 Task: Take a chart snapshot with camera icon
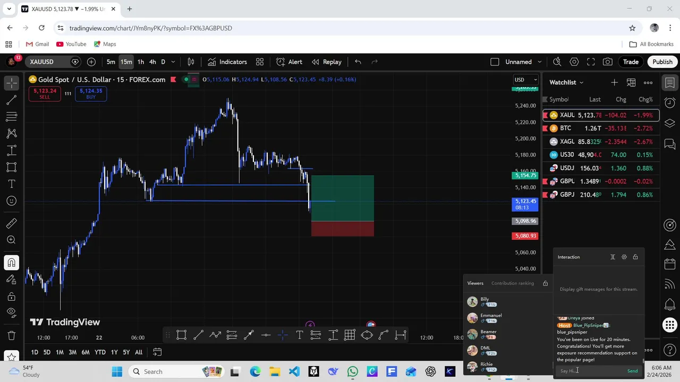[x=608, y=62]
